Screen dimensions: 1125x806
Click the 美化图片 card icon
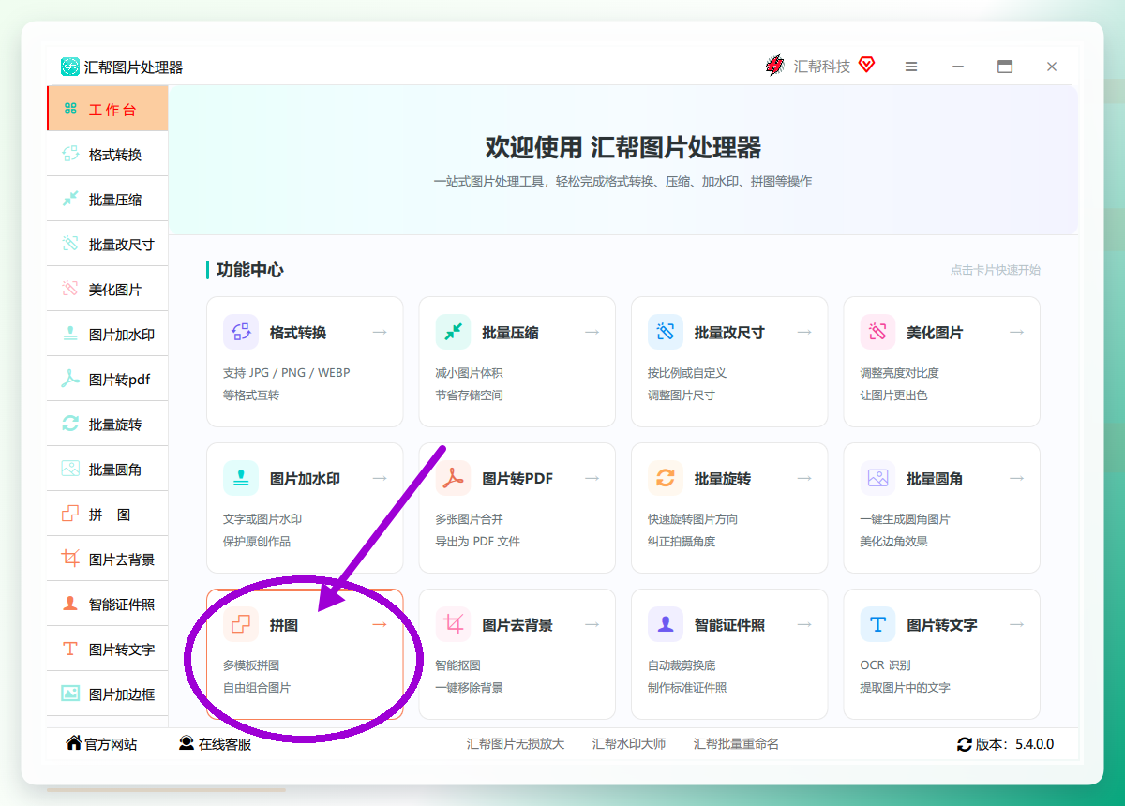pyautogui.click(x=877, y=332)
